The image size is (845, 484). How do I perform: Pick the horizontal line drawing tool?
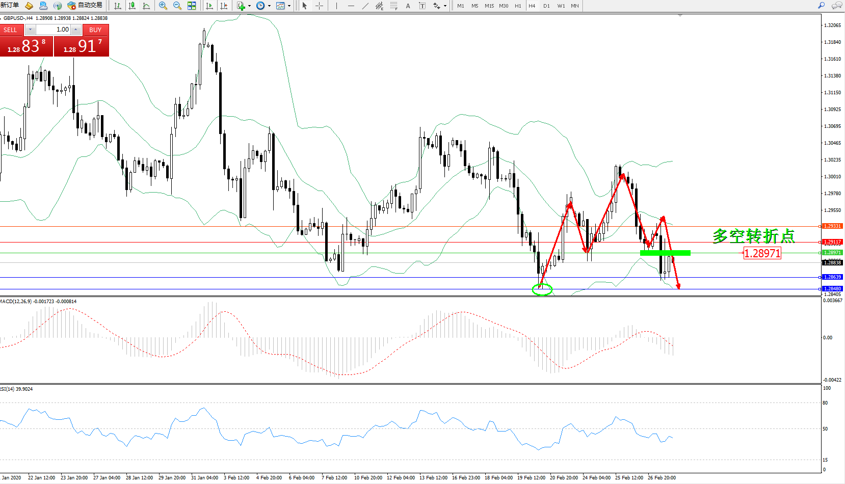click(351, 6)
